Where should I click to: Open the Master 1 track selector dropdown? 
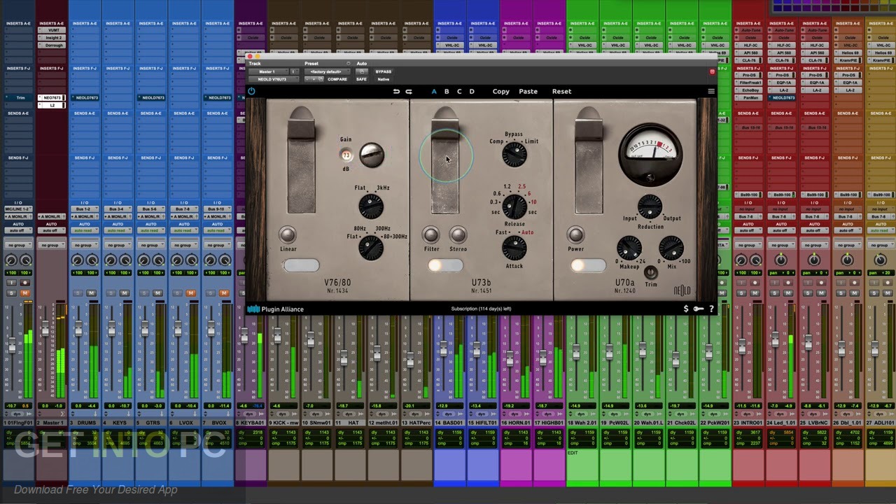click(270, 71)
